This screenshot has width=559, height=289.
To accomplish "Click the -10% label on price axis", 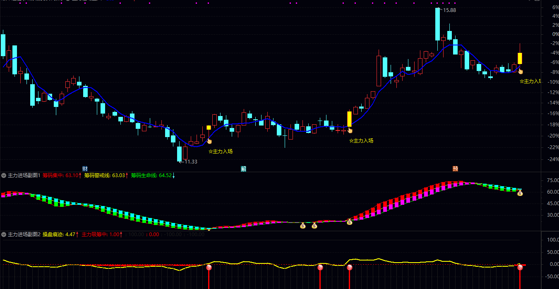I will click(553, 82).
